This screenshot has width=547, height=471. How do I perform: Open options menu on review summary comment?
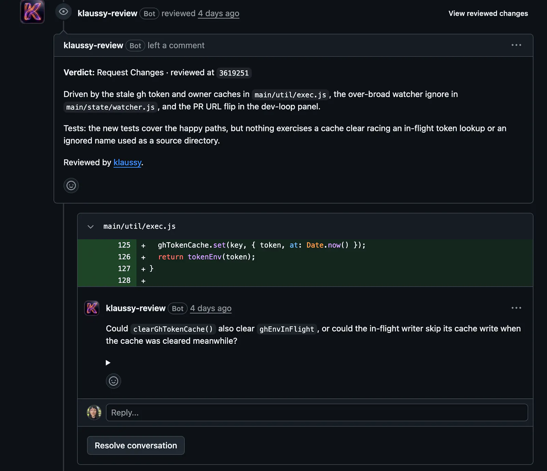516,45
